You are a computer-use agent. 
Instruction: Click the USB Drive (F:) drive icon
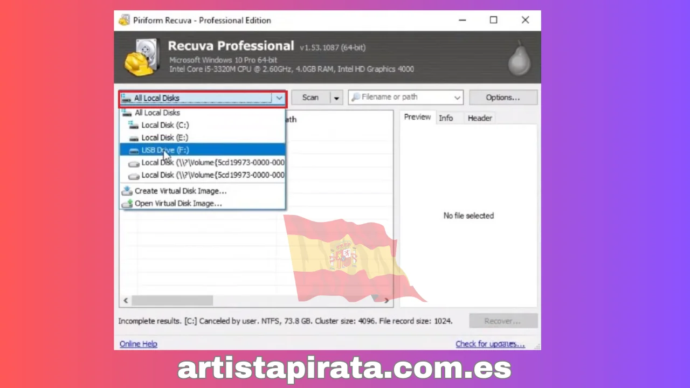[134, 150]
